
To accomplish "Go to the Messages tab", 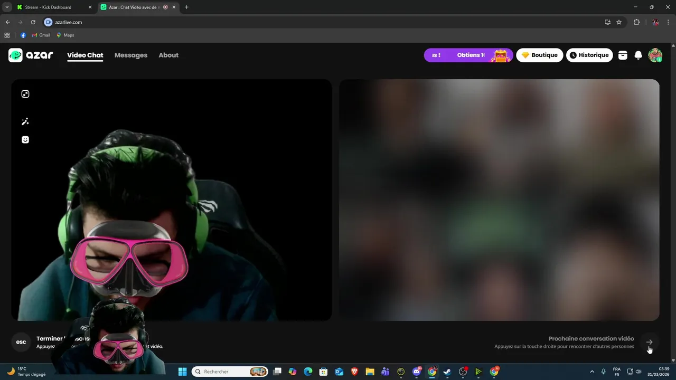I will (131, 55).
